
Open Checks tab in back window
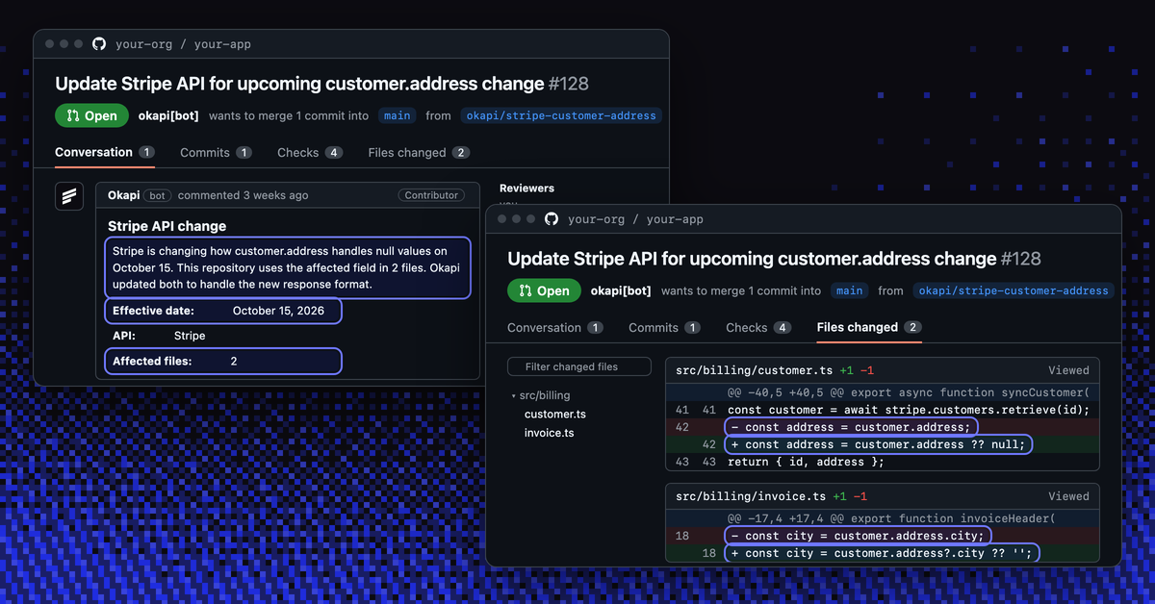click(x=310, y=152)
